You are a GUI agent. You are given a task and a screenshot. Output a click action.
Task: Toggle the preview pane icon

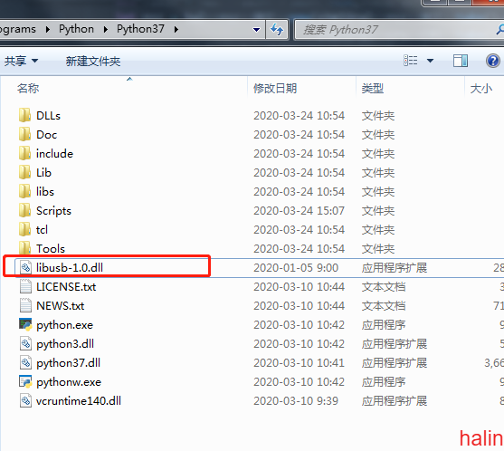coord(461,61)
